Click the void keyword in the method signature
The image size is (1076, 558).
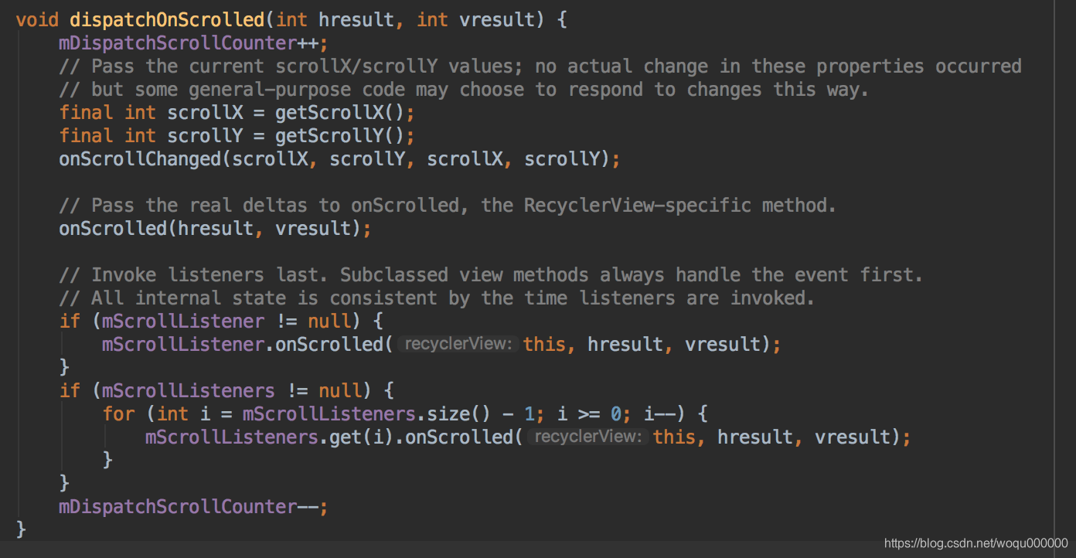point(37,19)
